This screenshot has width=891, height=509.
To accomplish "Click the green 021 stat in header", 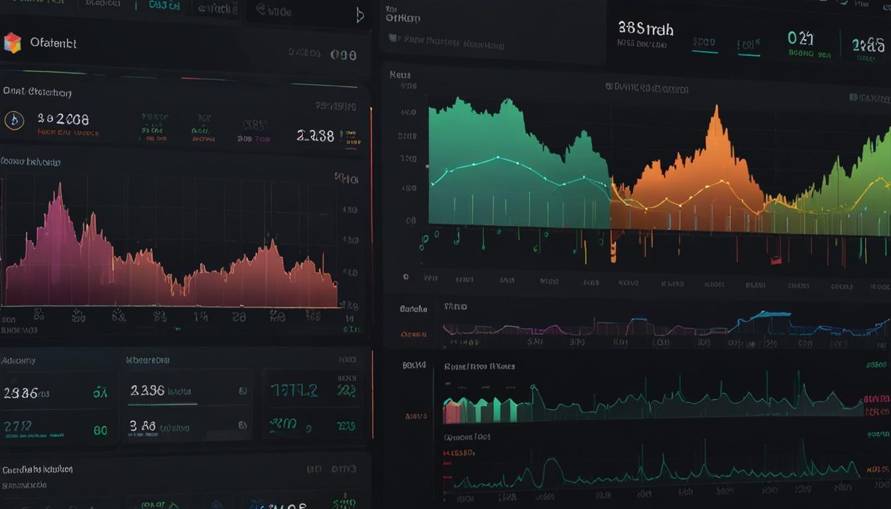I will click(801, 38).
